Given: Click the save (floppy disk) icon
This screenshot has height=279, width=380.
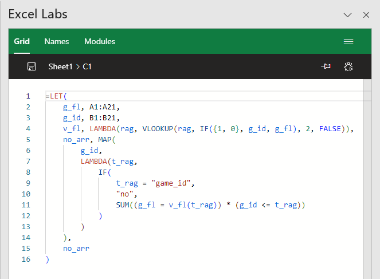Looking at the screenshot, I should point(32,66).
